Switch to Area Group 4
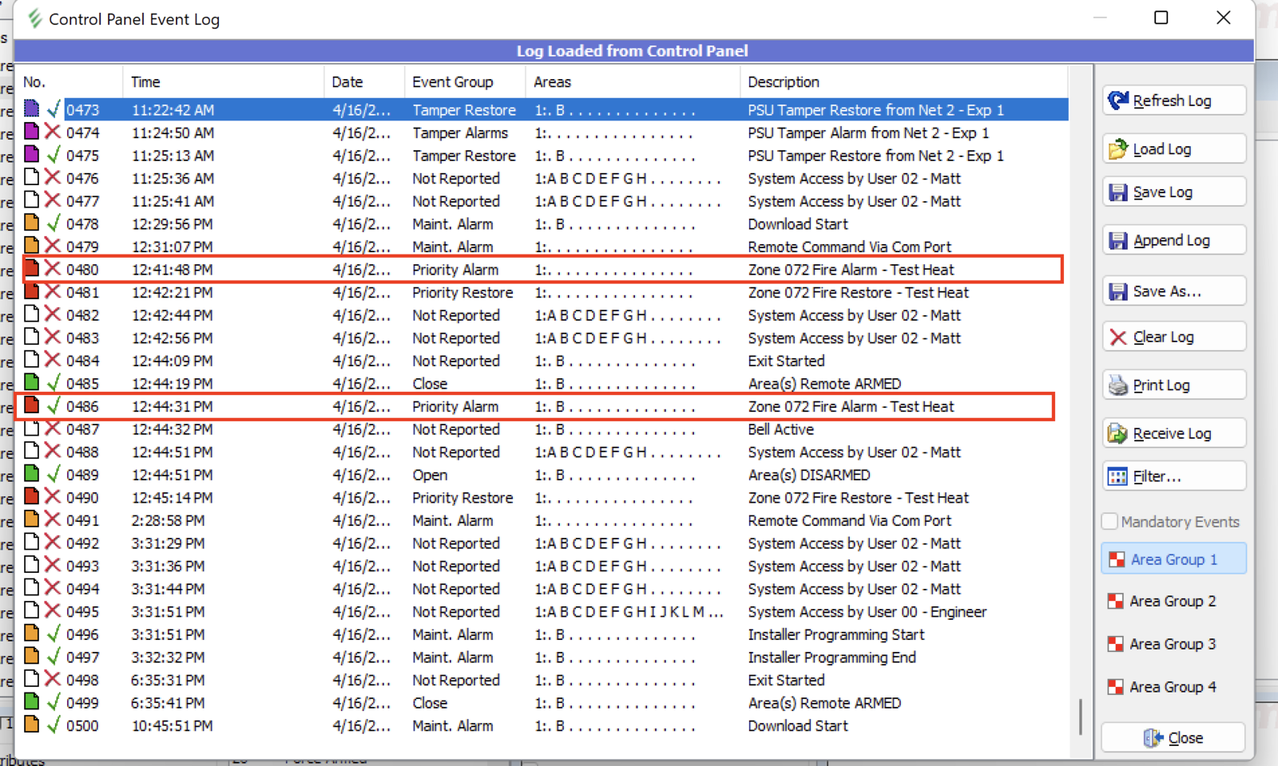 pos(1173,687)
